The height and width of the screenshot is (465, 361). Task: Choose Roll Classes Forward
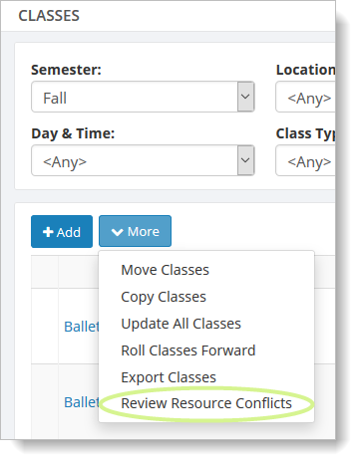click(188, 350)
